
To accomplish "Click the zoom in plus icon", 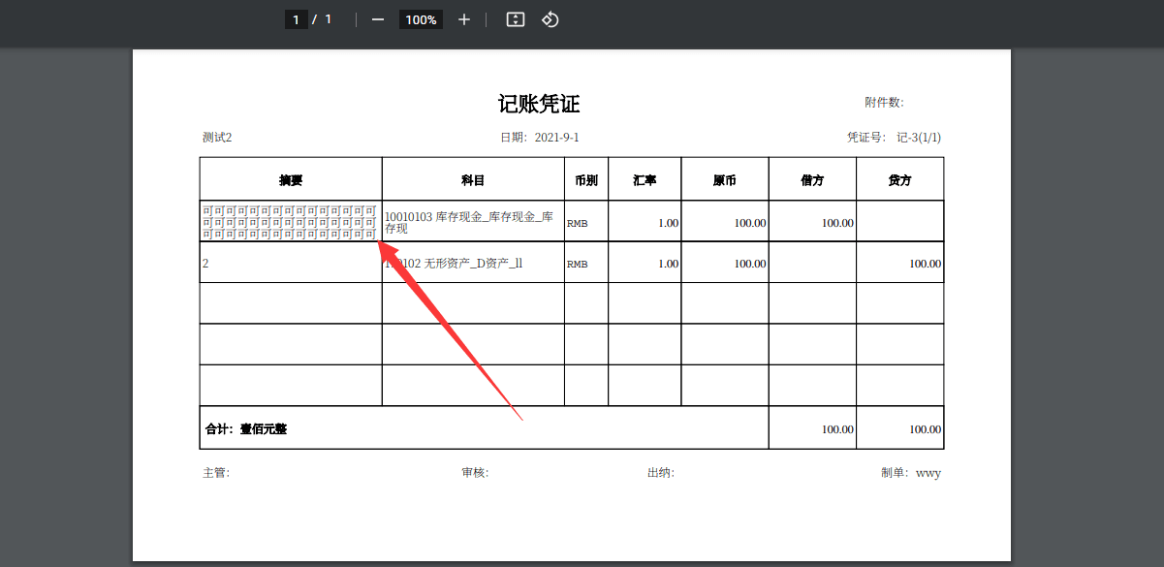I will tap(464, 19).
